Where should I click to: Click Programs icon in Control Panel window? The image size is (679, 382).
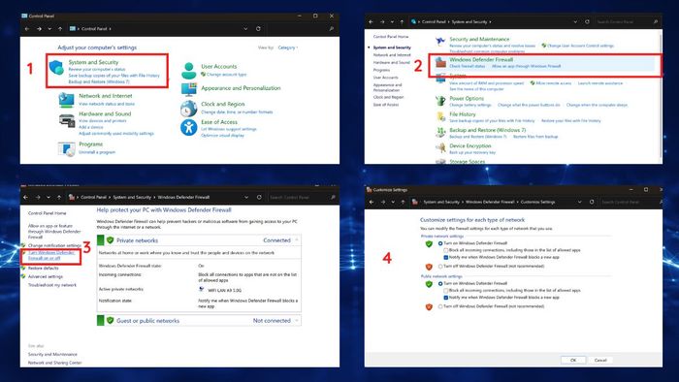coord(66,148)
